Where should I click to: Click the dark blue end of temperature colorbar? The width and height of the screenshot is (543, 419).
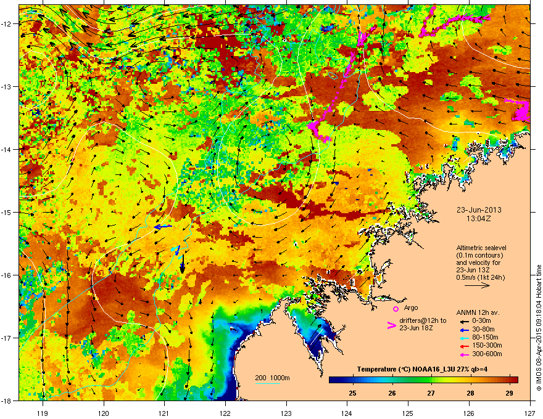tap(333, 380)
